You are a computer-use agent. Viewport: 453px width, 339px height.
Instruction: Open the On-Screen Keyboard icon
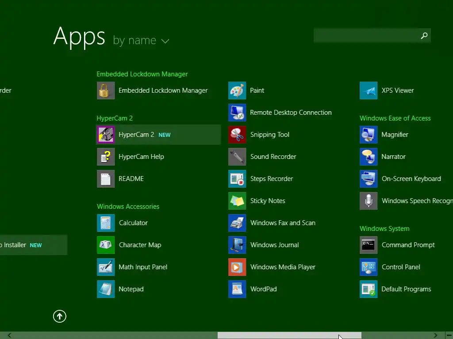pyautogui.click(x=369, y=179)
